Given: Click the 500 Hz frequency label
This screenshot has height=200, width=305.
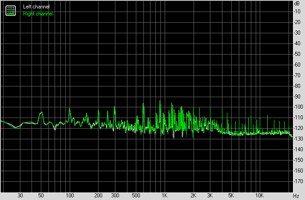Looking at the screenshot, I should click(136, 196).
